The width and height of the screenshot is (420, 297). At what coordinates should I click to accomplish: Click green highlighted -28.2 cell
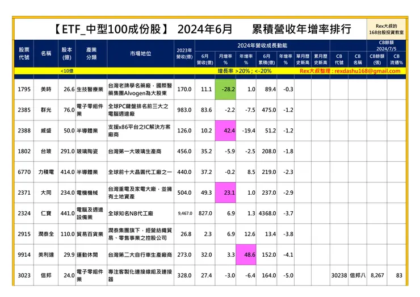pyautogui.click(x=225, y=89)
